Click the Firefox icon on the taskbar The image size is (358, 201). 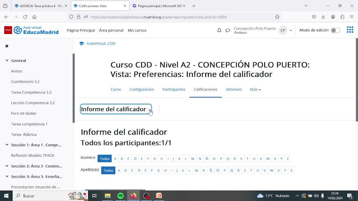pos(133,196)
